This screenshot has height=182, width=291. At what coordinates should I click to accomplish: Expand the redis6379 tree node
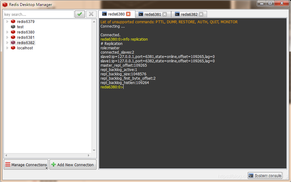(x=7, y=21)
